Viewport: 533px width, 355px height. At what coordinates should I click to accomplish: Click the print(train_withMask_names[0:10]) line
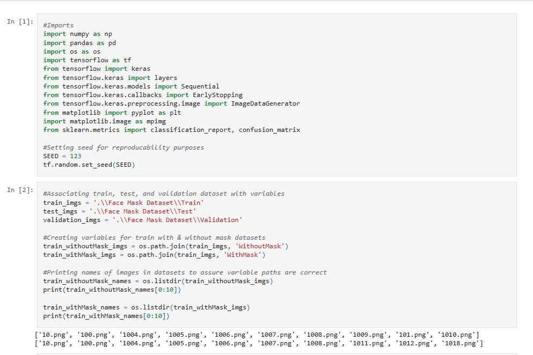(x=105, y=316)
